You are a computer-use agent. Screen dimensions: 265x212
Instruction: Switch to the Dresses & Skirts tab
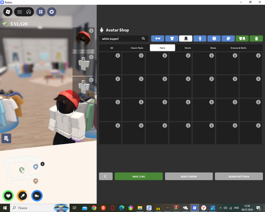coord(238,48)
